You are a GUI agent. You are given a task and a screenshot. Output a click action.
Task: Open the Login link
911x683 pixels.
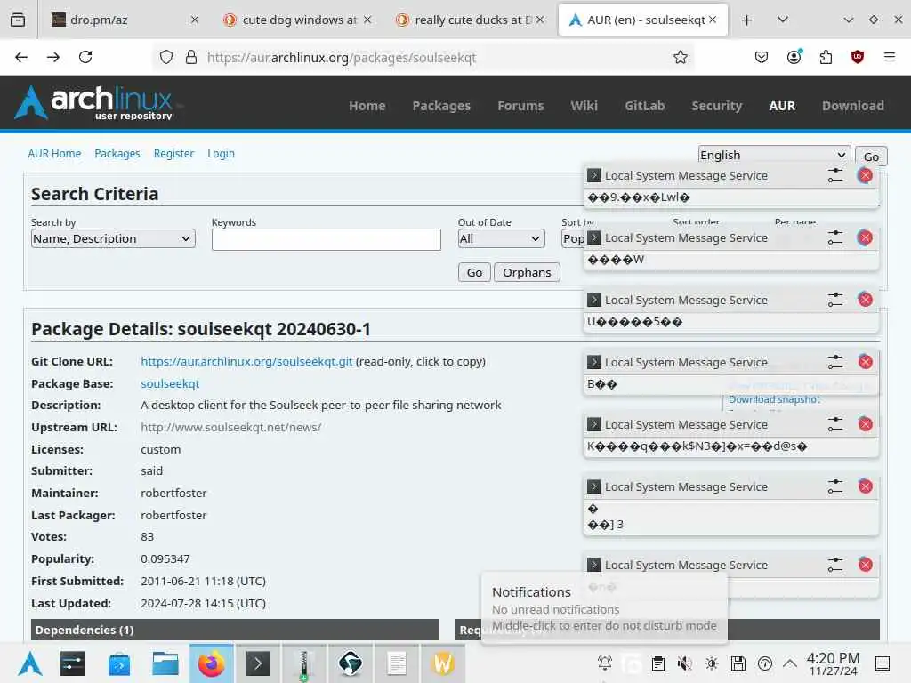click(221, 153)
